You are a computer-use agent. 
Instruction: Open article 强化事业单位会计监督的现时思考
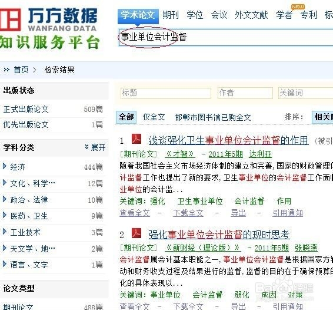tap(219, 235)
